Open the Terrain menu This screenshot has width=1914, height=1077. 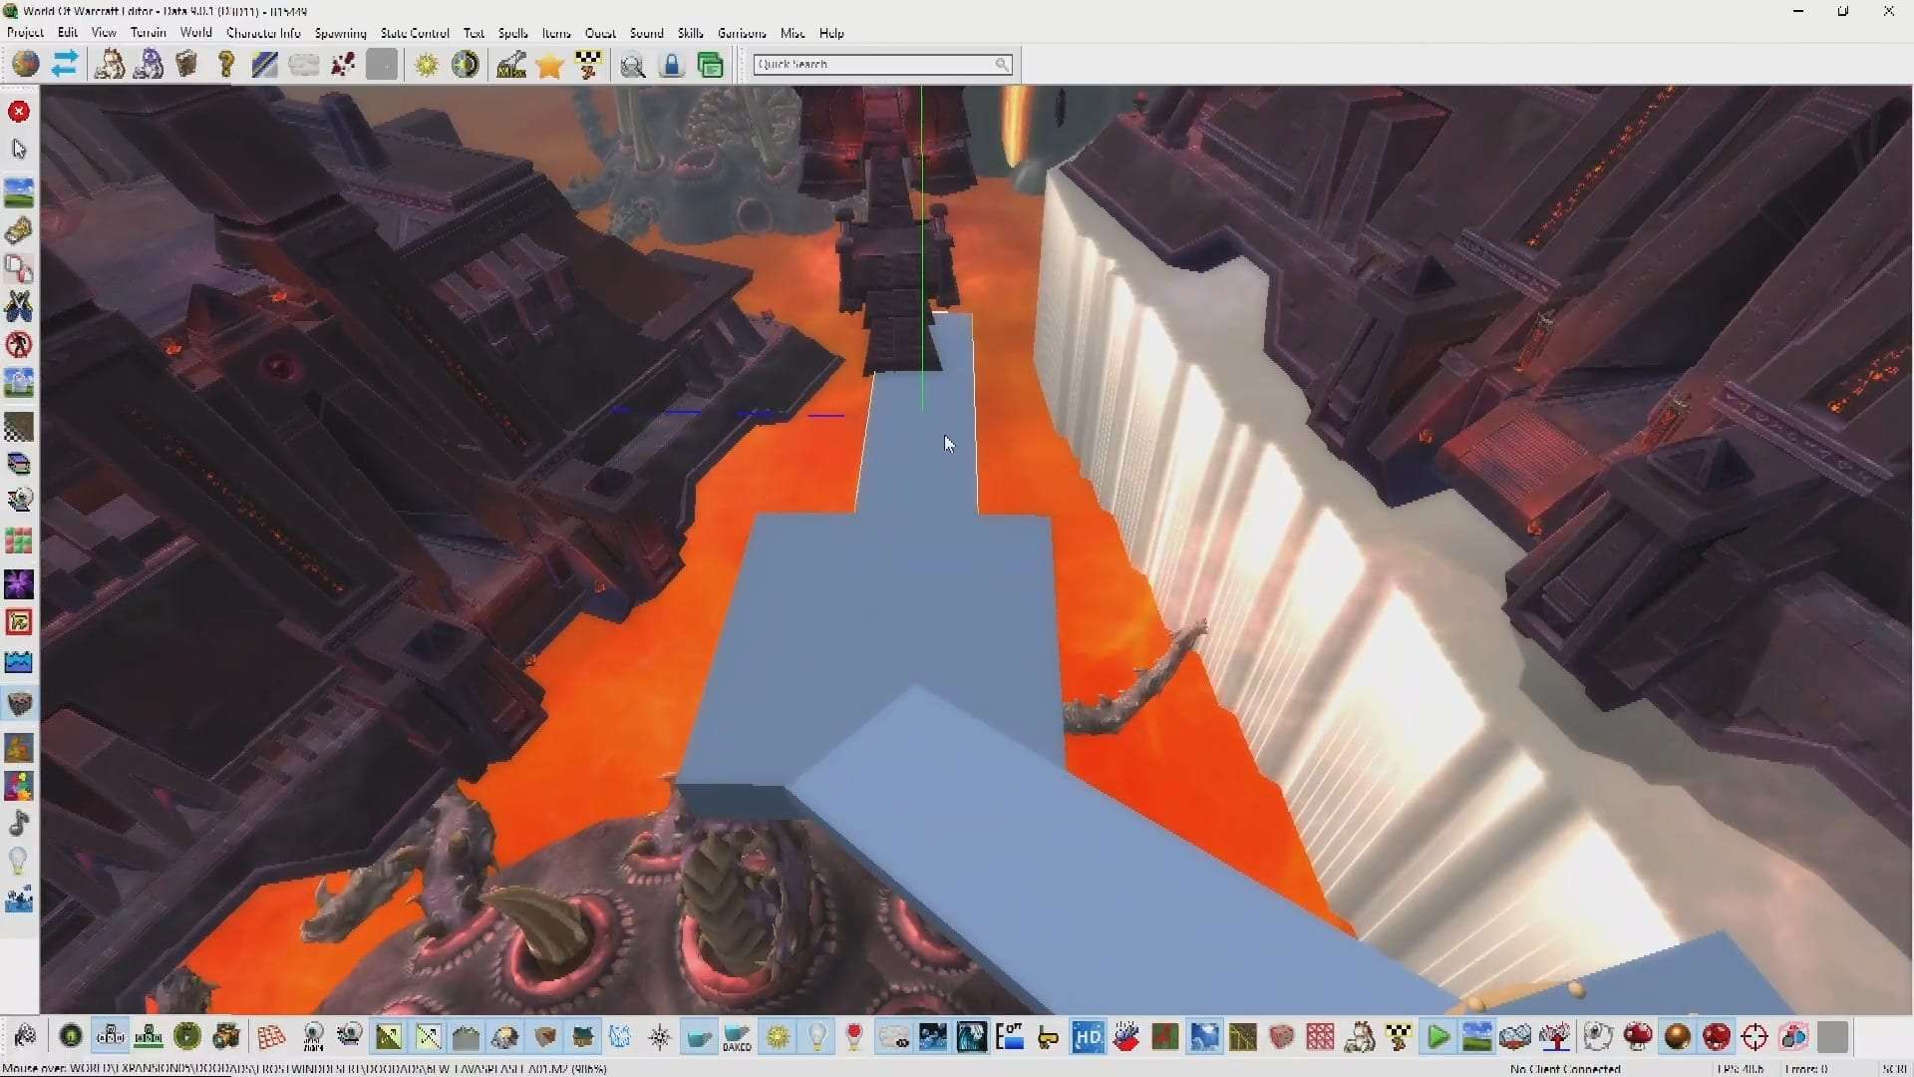tap(148, 33)
